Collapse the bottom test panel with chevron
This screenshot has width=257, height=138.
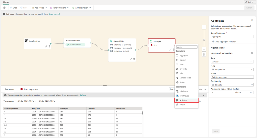[205, 89]
